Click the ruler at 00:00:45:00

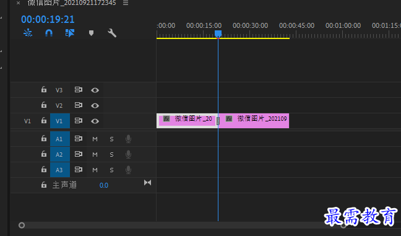coord(296,25)
